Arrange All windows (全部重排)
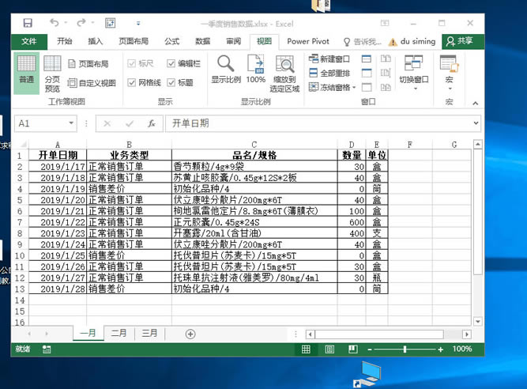The image size is (527, 389). 329,73
